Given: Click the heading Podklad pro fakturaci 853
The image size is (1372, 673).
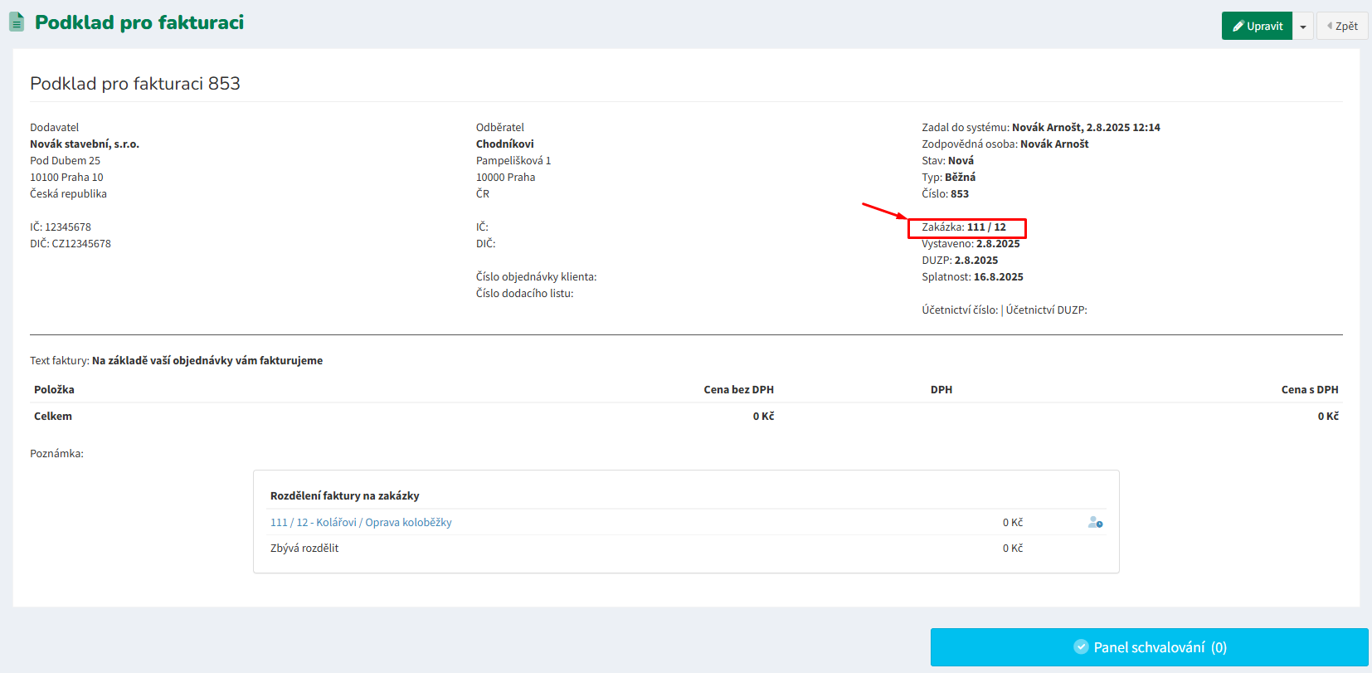Looking at the screenshot, I should coord(135,84).
